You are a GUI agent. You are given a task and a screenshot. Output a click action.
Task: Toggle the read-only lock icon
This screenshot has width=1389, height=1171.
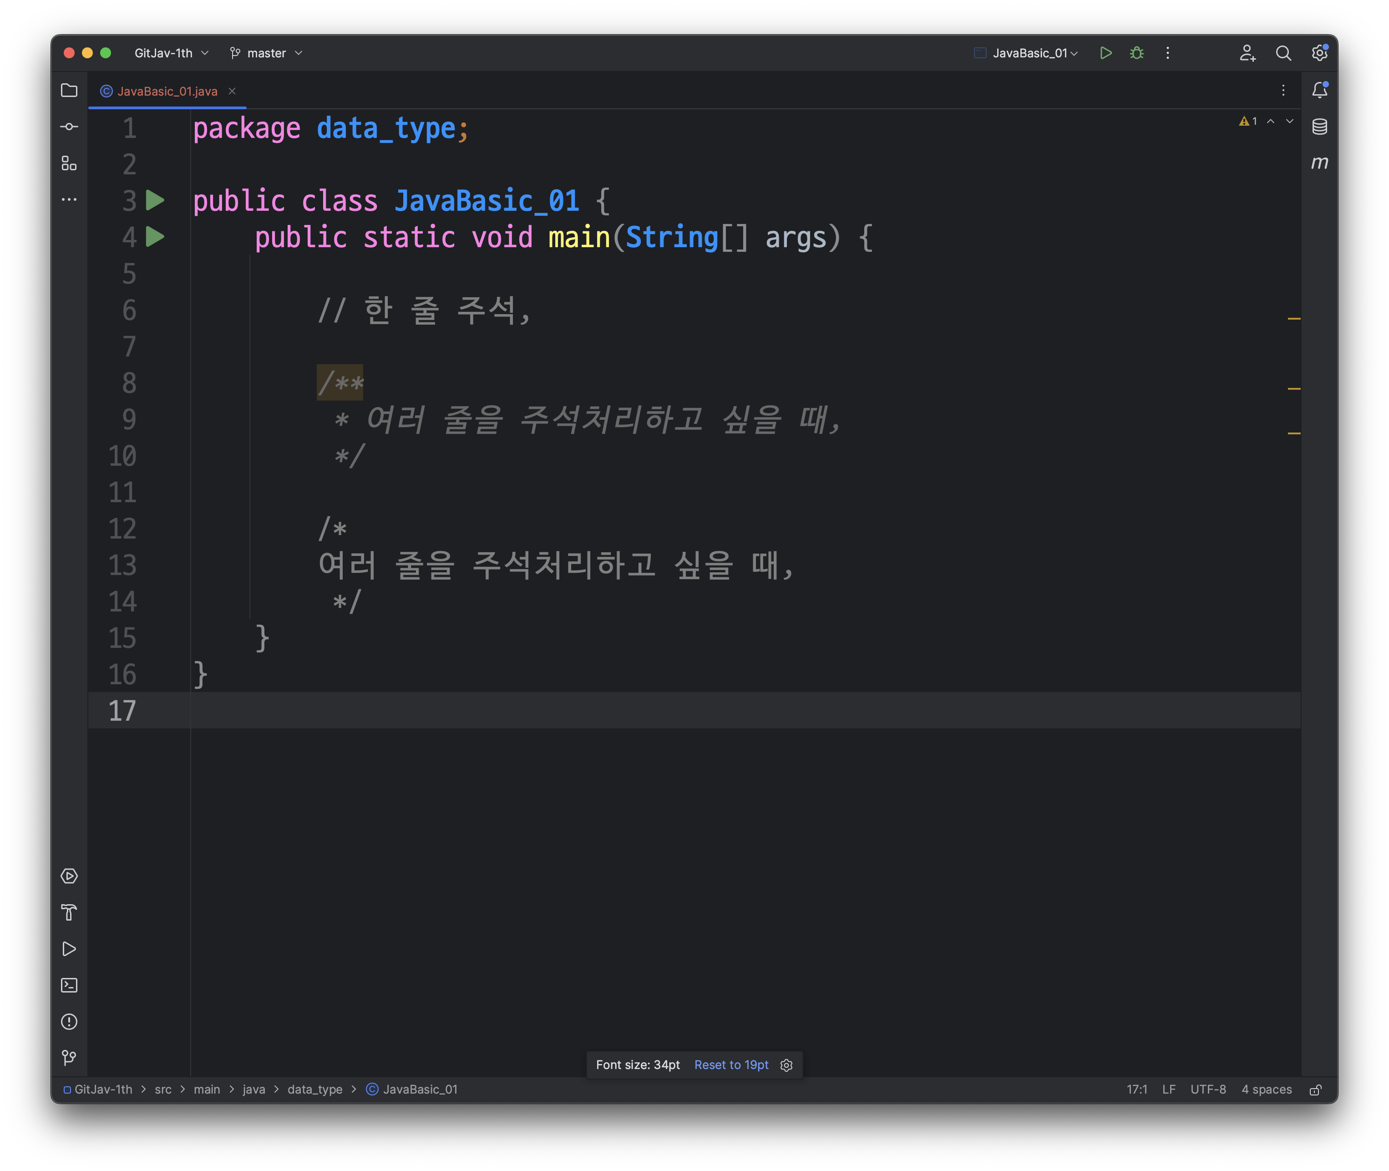tap(1315, 1090)
